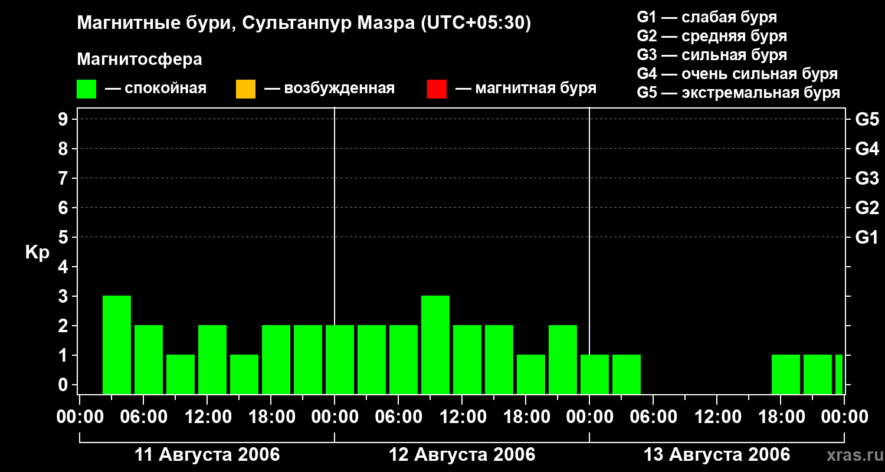Viewport: 885px width, 472px height.
Task: Click the G4 tick label on right axis
Action: (867, 149)
